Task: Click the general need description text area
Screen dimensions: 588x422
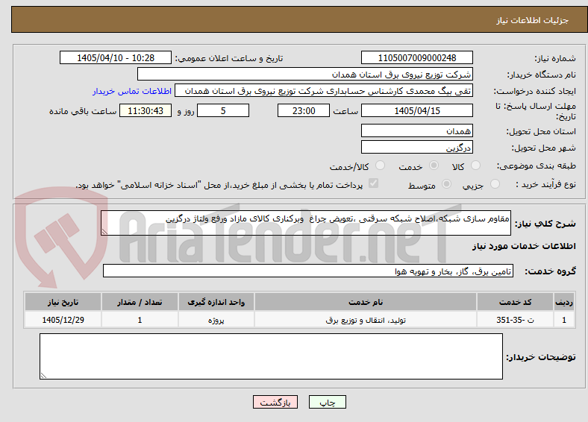Action: tap(306, 223)
